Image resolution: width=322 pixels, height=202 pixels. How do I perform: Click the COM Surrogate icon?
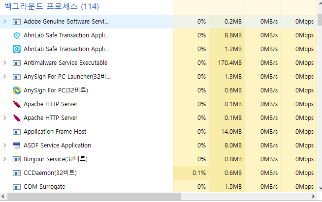(x=17, y=187)
